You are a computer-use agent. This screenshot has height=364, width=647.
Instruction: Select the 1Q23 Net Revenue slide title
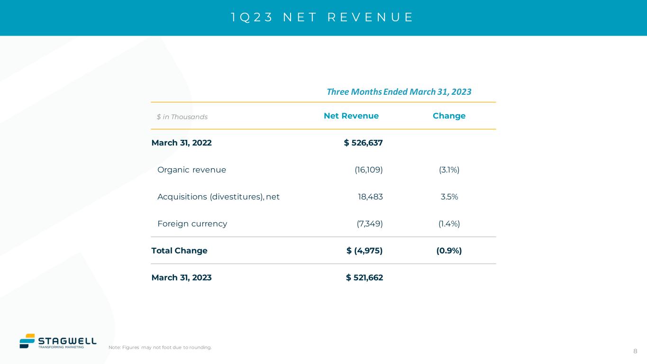click(322, 18)
